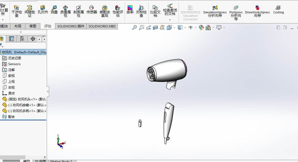Launch SimulationXpress analysis wizard

tap(215, 11)
